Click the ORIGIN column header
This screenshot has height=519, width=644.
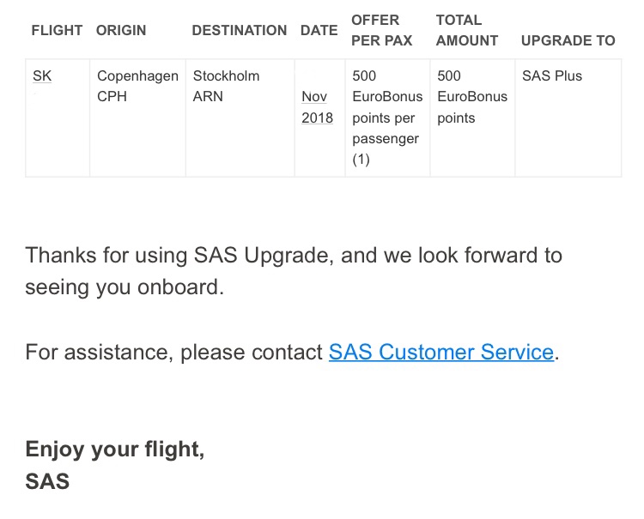click(121, 30)
